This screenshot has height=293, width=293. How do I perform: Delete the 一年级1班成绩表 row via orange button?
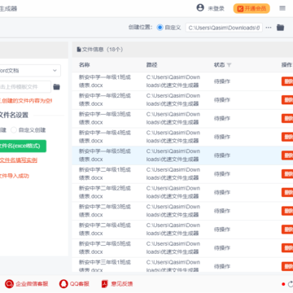(287, 81)
